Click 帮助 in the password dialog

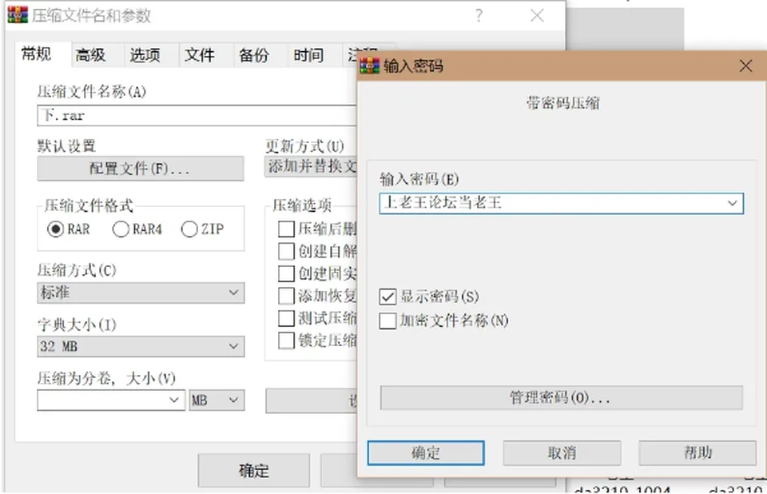point(697,453)
